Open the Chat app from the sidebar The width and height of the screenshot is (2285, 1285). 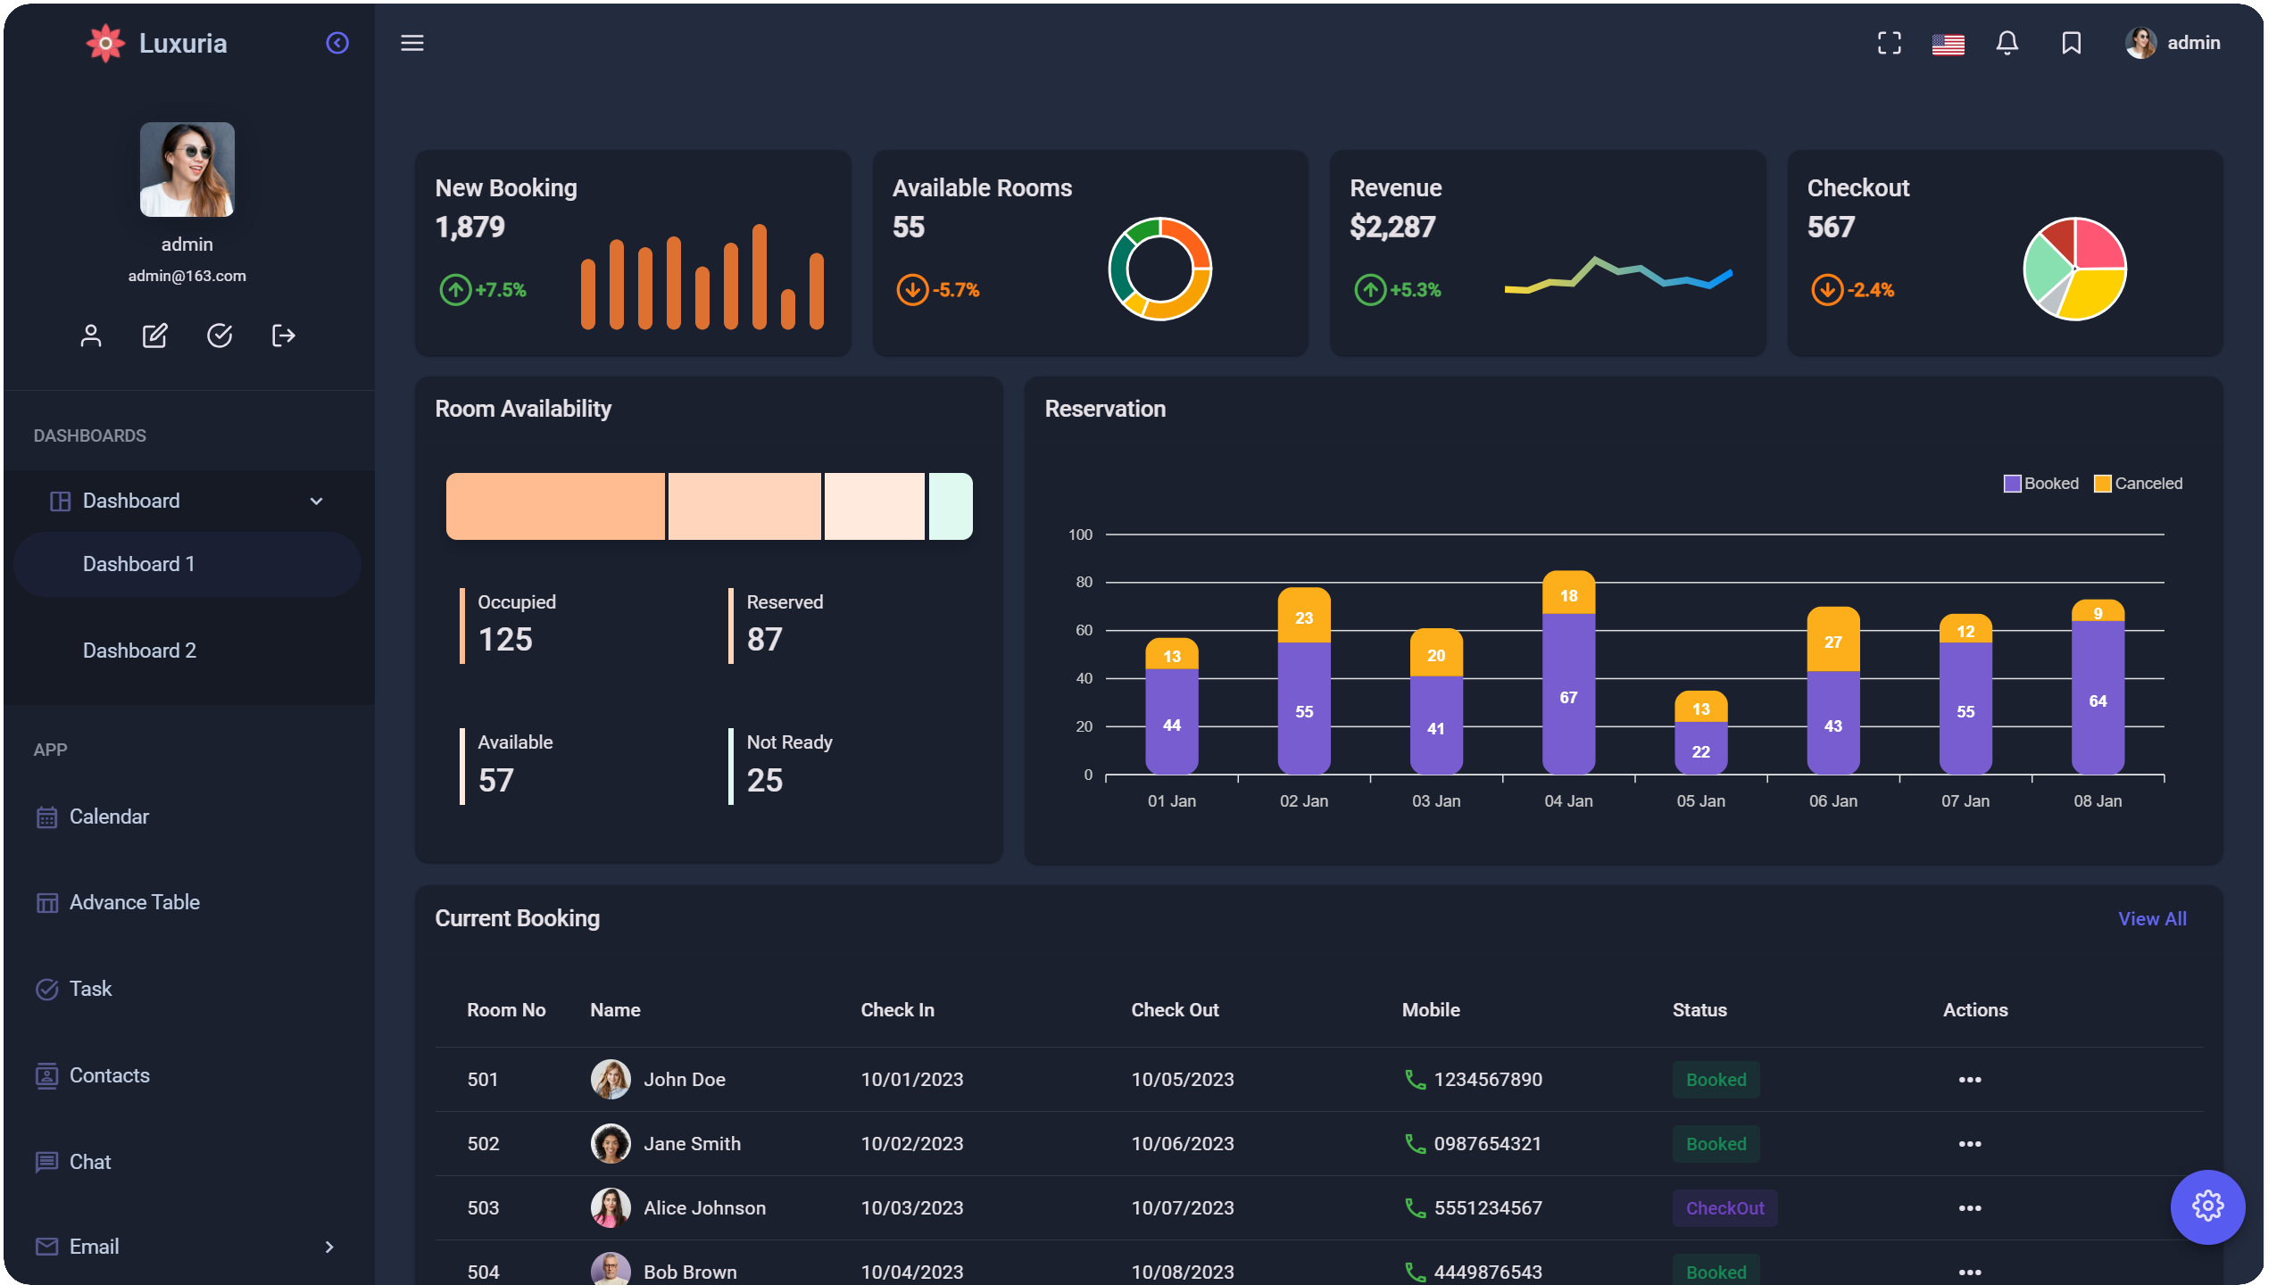pyautogui.click(x=89, y=1161)
